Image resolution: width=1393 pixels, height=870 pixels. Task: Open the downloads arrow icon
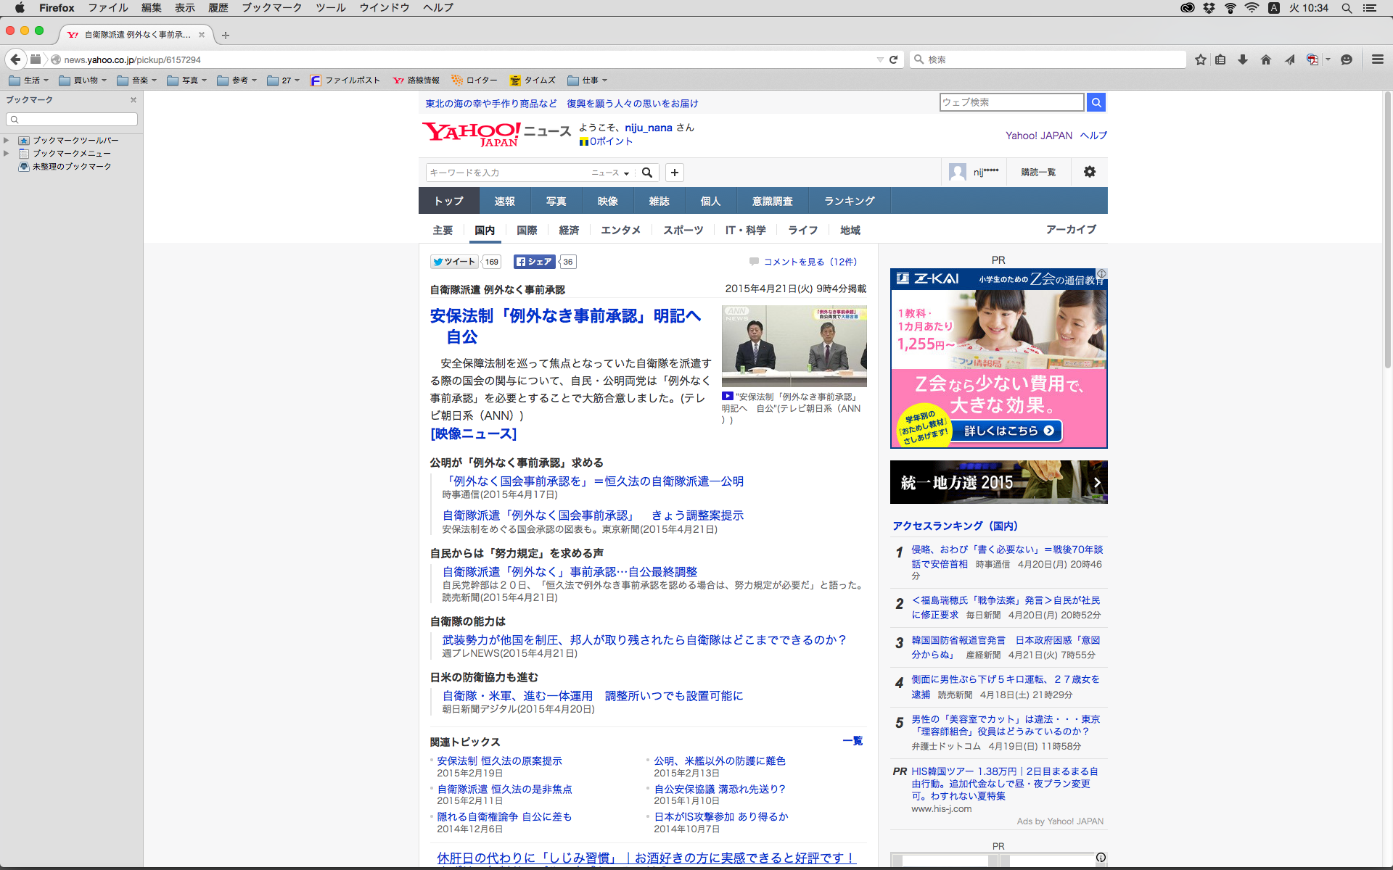click(x=1243, y=59)
